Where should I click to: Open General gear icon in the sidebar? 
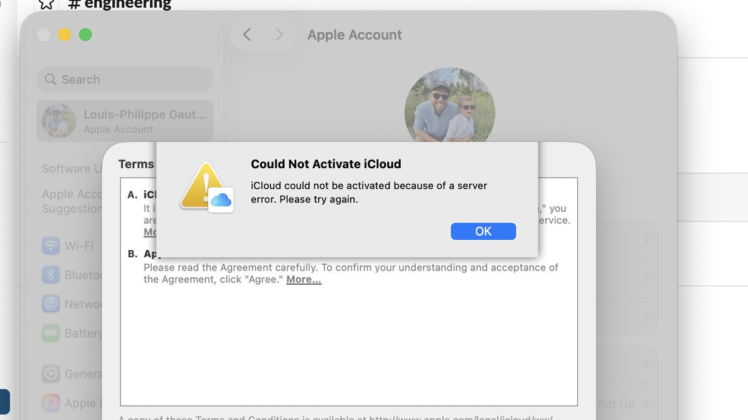coord(51,374)
